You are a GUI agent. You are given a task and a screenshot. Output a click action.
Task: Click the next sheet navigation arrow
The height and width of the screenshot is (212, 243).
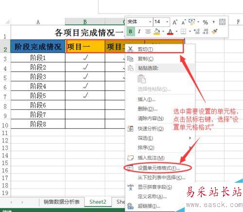click(x=22, y=202)
